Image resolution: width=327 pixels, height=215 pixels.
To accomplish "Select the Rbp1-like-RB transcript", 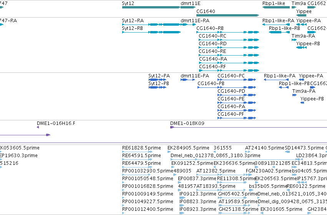I will pos(279,32).
